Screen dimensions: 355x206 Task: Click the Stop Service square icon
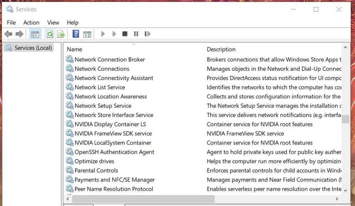(125, 34)
